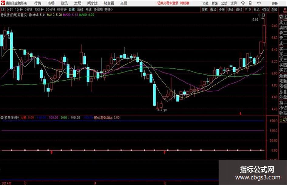Toggle the right info panel icon
Image resolution: width=287 pixels, height=185 pixels.
click(x=264, y=15)
